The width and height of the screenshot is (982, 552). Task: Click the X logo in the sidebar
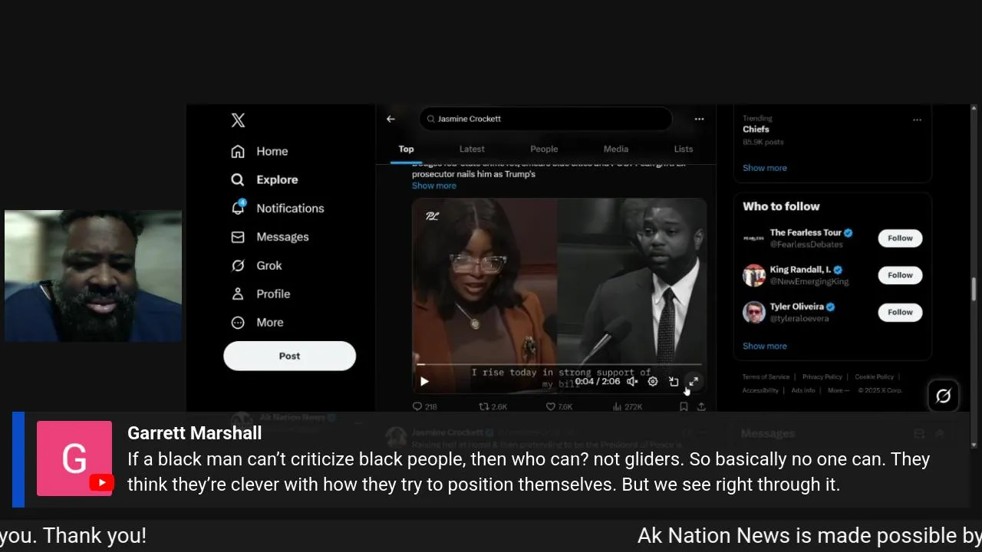coord(238,120)
